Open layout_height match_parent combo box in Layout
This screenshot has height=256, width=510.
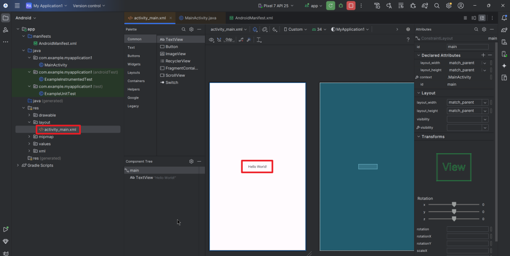coord(467,111)
